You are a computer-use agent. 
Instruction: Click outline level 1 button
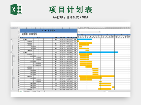point(11,28)
